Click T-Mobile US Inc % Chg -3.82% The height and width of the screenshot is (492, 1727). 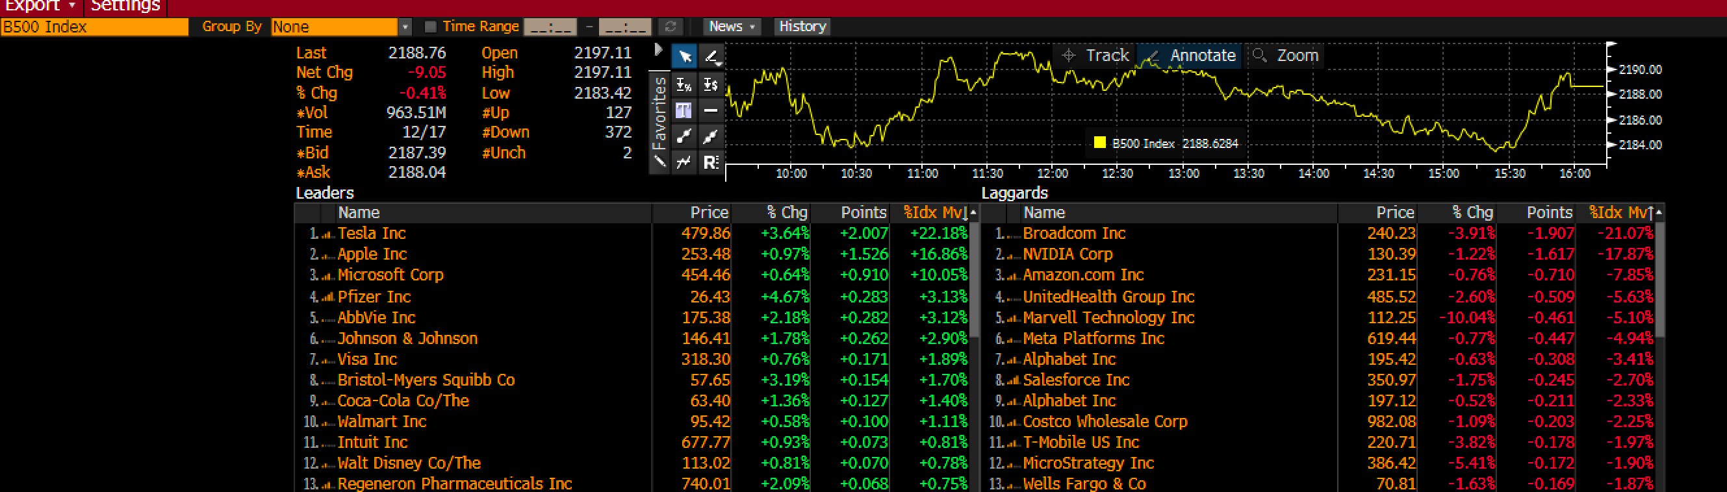(x=1471, y=443)
